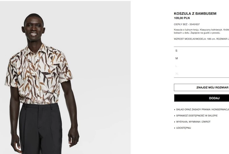Choose the greyed-out size L option

click(202, 66)
